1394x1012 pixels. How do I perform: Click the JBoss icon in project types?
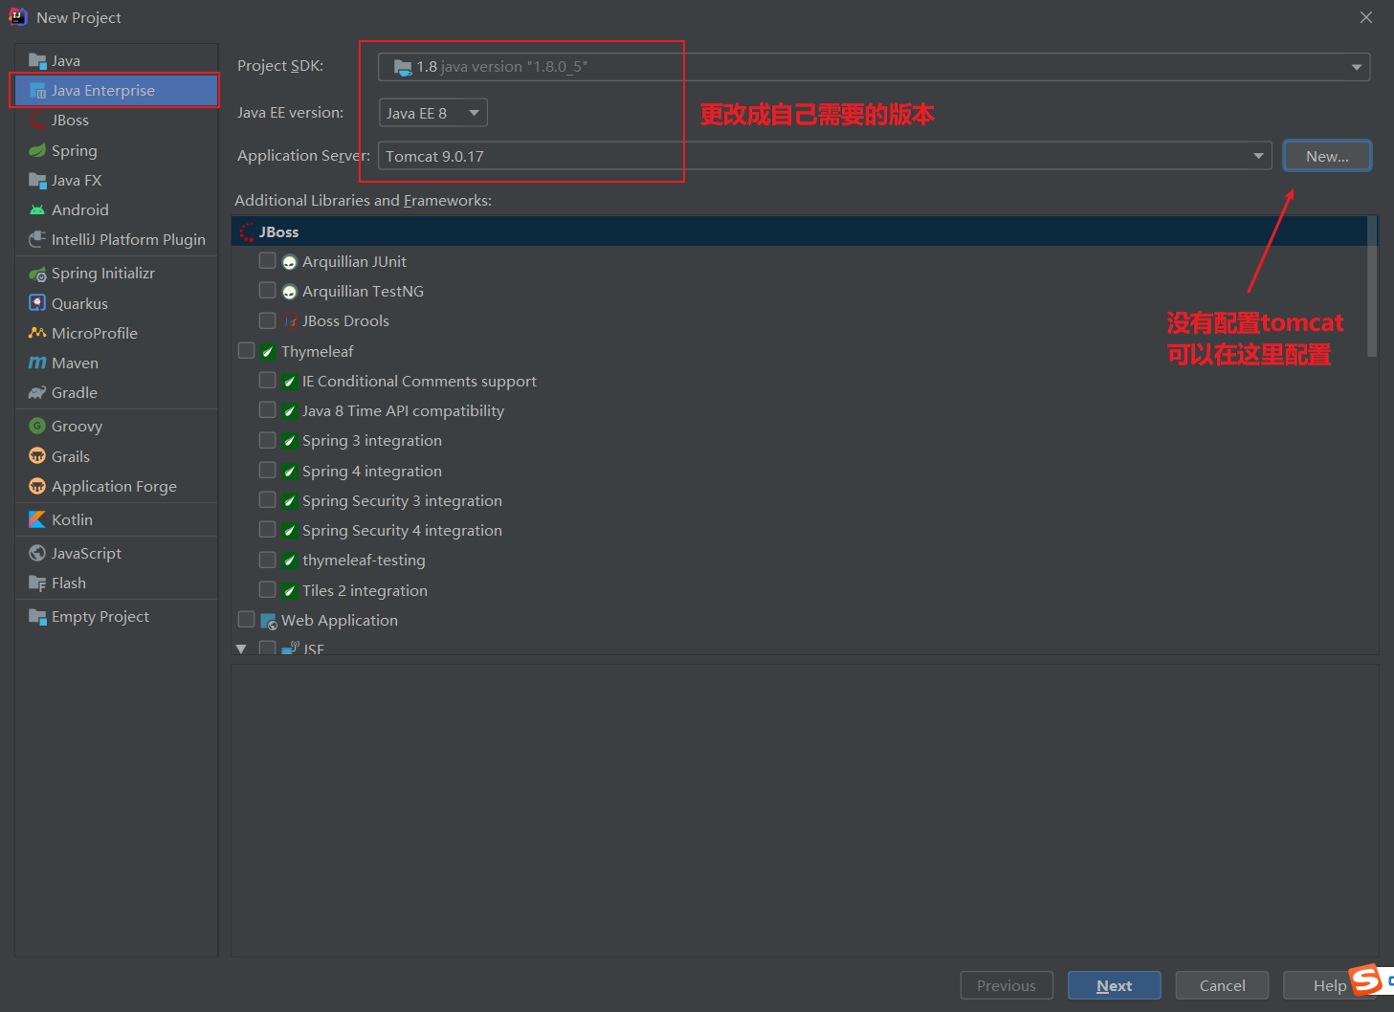[37, 121]
